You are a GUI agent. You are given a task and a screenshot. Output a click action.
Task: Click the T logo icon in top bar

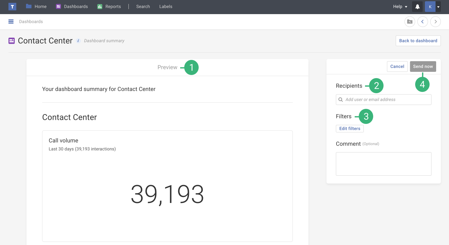pos(12,7)
